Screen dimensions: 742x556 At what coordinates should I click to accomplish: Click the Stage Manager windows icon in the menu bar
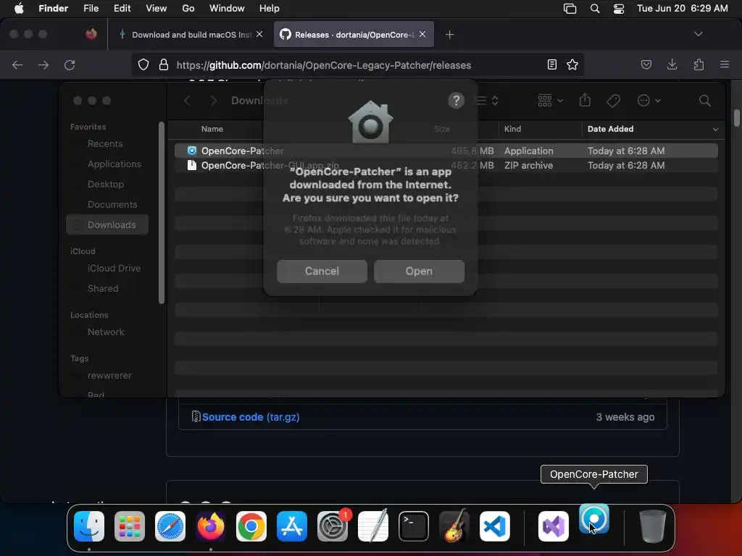coord(570,9)
